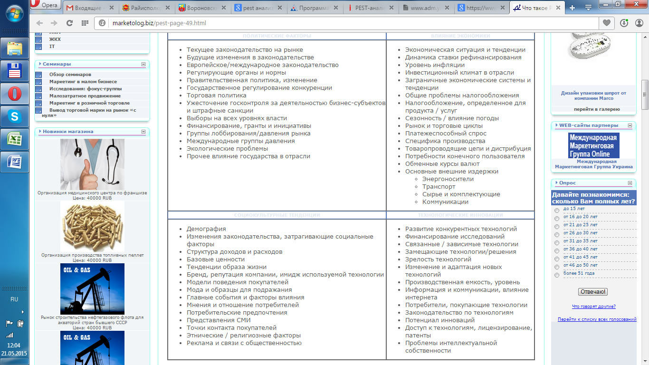
Task: Click the Action Center flag icon
Action: click(10, 324)
